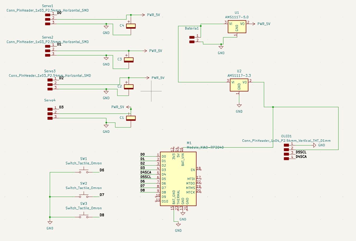Screen dimensions: 356x241
Task: Click the Switch_Tactile_Omron text under SW3
Action: point(84,208)
